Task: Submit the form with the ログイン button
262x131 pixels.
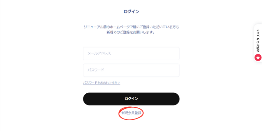Action: point(131,99)
